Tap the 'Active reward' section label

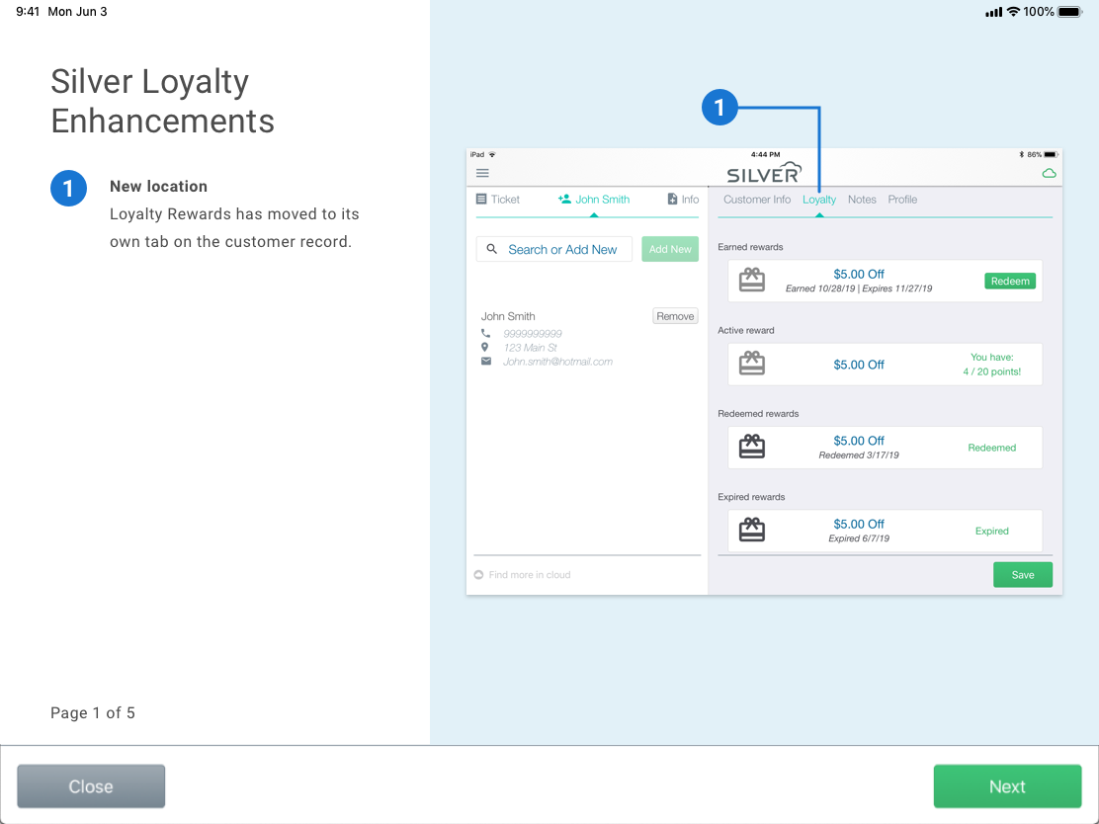point(746,330)
